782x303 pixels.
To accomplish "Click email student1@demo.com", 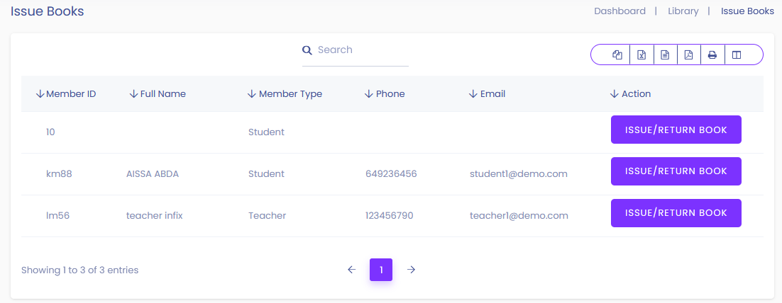I will click(x=519, y=173).
